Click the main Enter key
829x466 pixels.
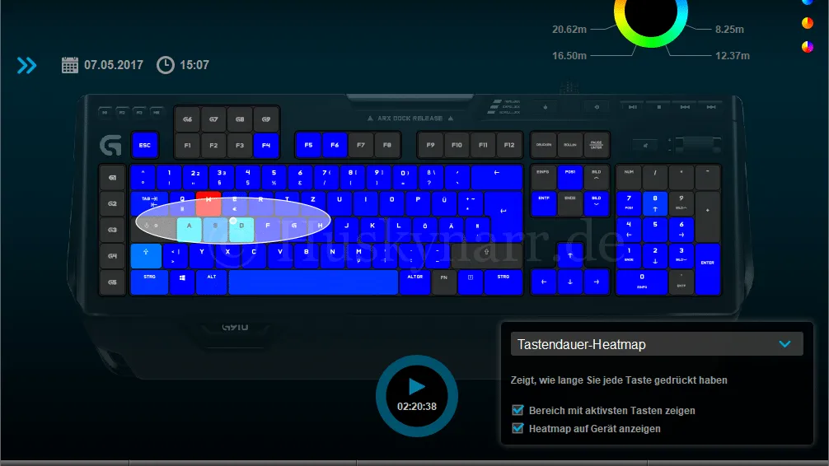[503, 210]
